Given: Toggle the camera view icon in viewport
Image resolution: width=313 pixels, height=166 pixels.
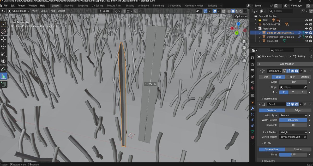Looking at the screenshot, I should point(244,54).
